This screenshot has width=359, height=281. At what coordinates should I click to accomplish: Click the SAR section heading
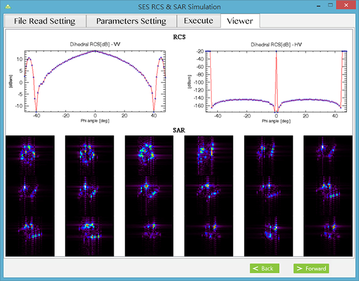pyautogui.click(x=179, y=131)
